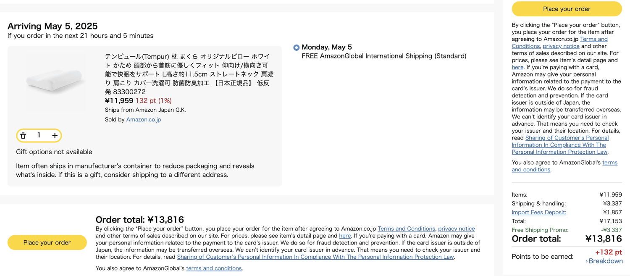Open bottom AmazonGlobal terms and conditions link

click(x=214, y=268)
